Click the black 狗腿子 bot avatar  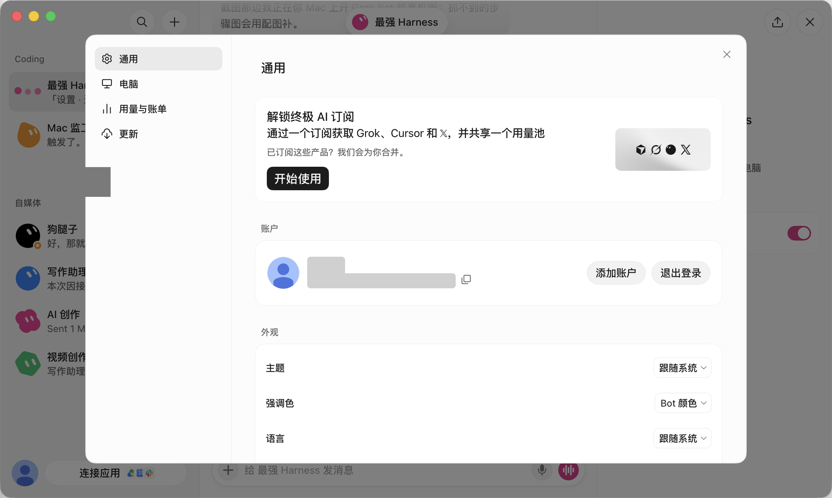pyautogui.click(x=28, y=236)
